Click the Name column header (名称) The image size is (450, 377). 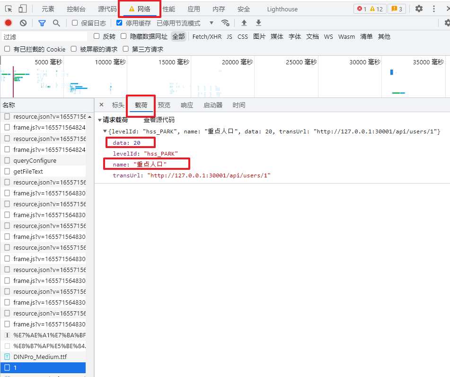click(x=47, y=105)
